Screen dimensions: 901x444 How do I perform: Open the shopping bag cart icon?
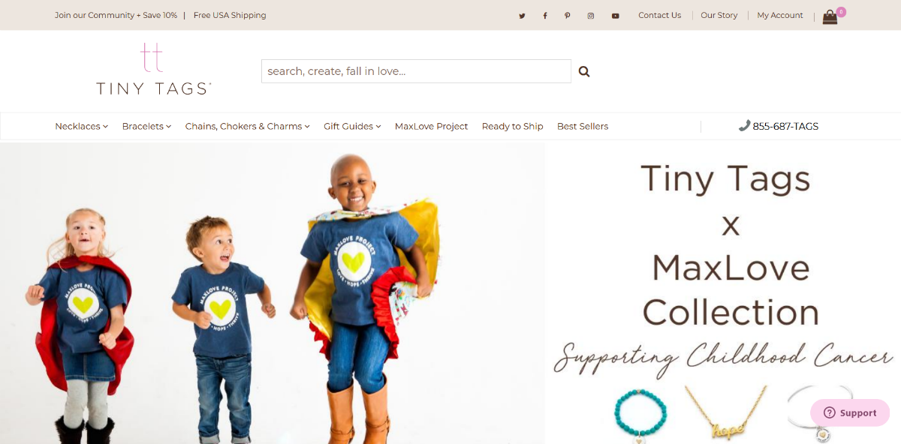pos(830,16)
